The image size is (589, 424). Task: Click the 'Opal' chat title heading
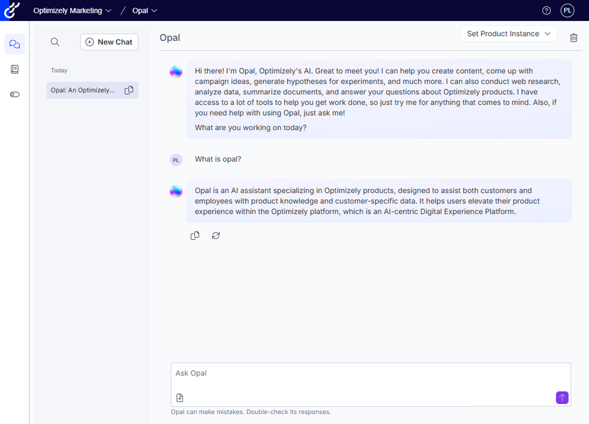pos(170,38)
